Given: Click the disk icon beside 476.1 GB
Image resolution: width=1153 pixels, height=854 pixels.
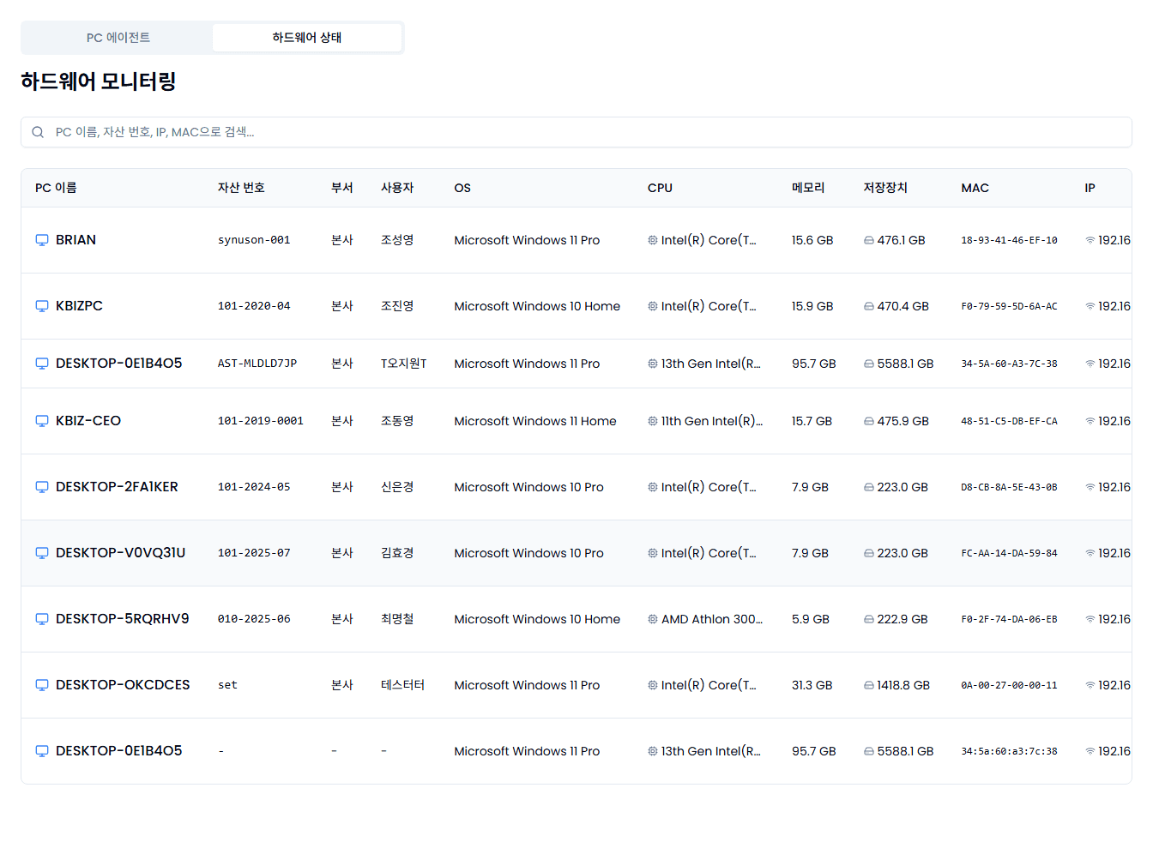Looking at the screenshot, I should click(869, 240).
